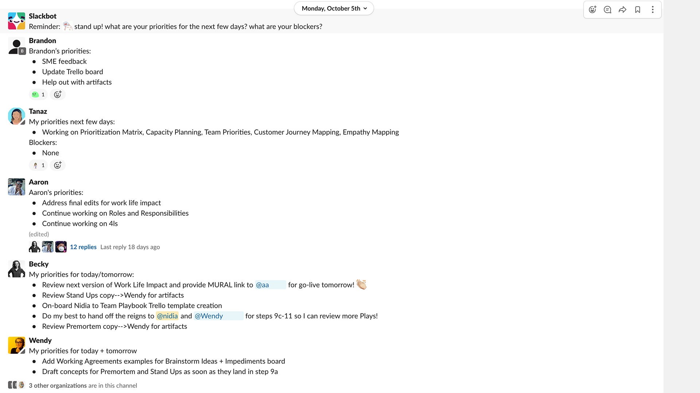Click the thumbs up reaction on Brandon's message
This screenshot has height=393, width=700.
[x=38, y=94]
